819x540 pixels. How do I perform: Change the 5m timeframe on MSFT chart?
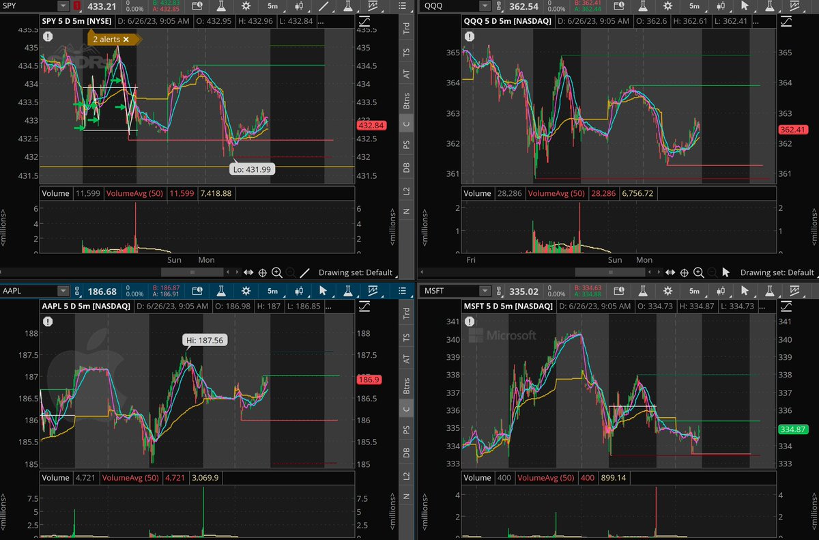click(695, 292)
